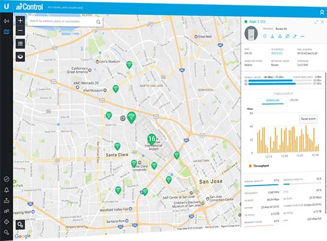
Task: Click the 'Great Mall' map label
Action: tap(205, 36)
